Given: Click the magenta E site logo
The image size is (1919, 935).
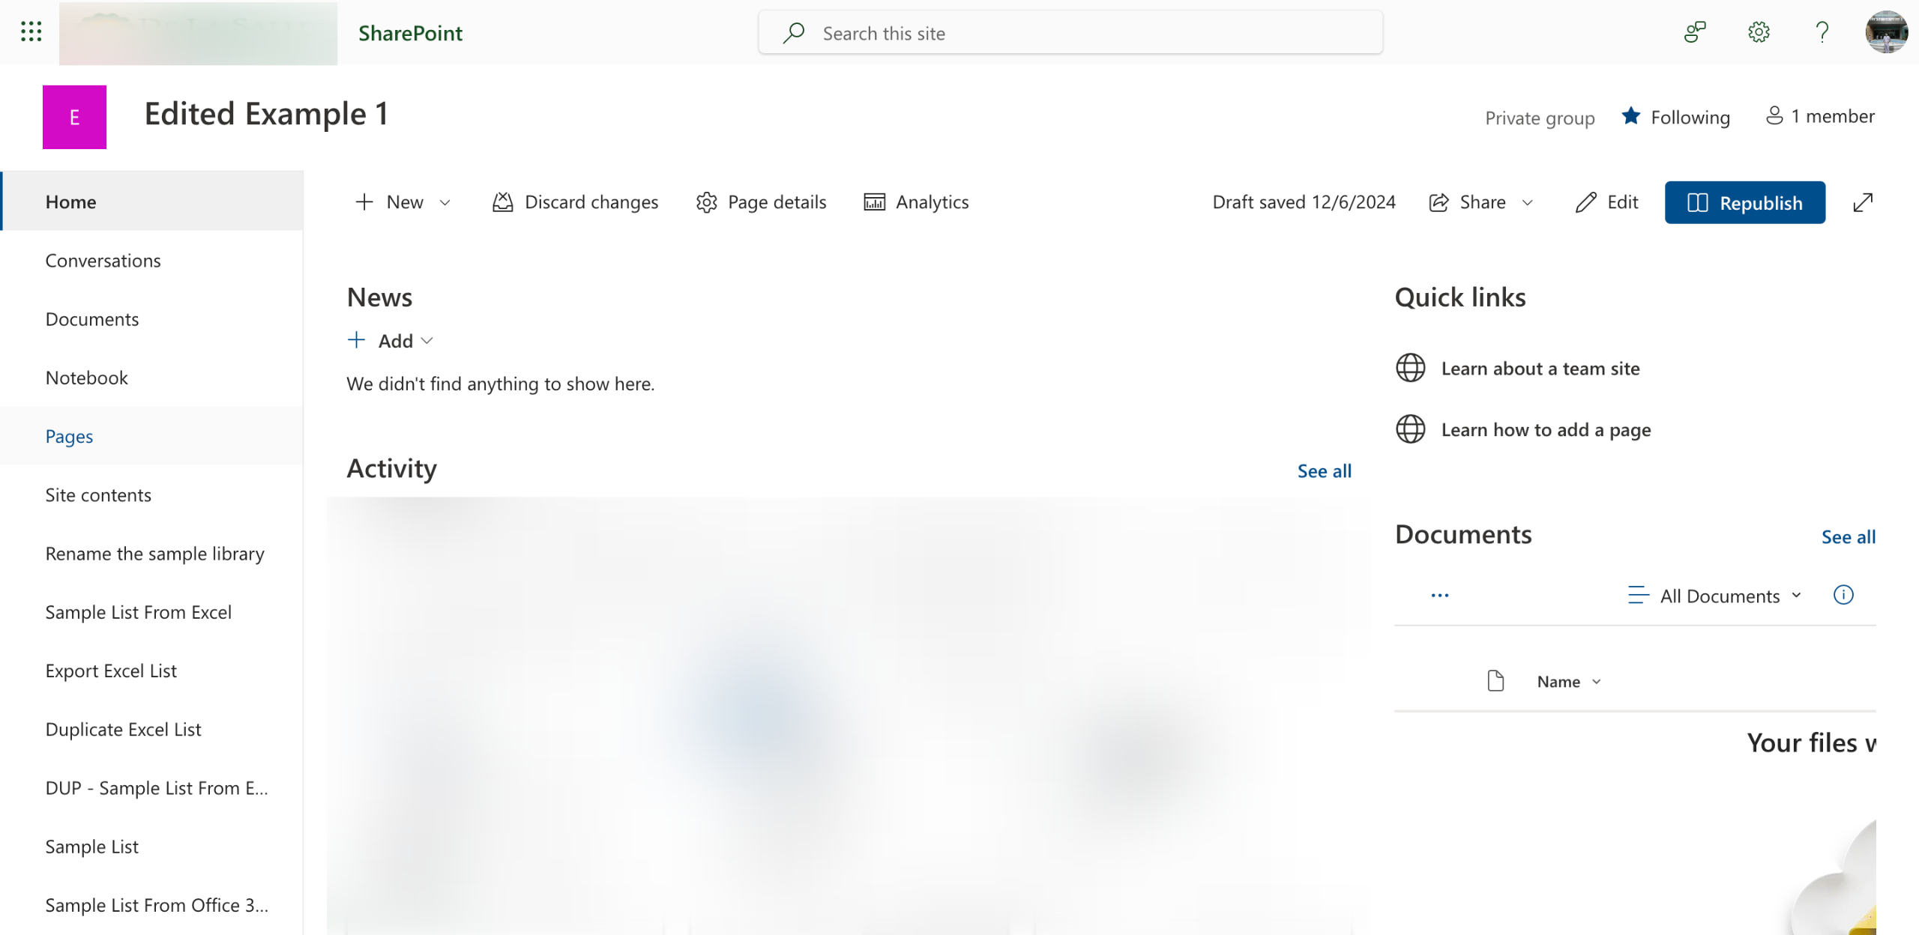Looking at the screenshot, I should pyautogui.click(x=74, y=117).
